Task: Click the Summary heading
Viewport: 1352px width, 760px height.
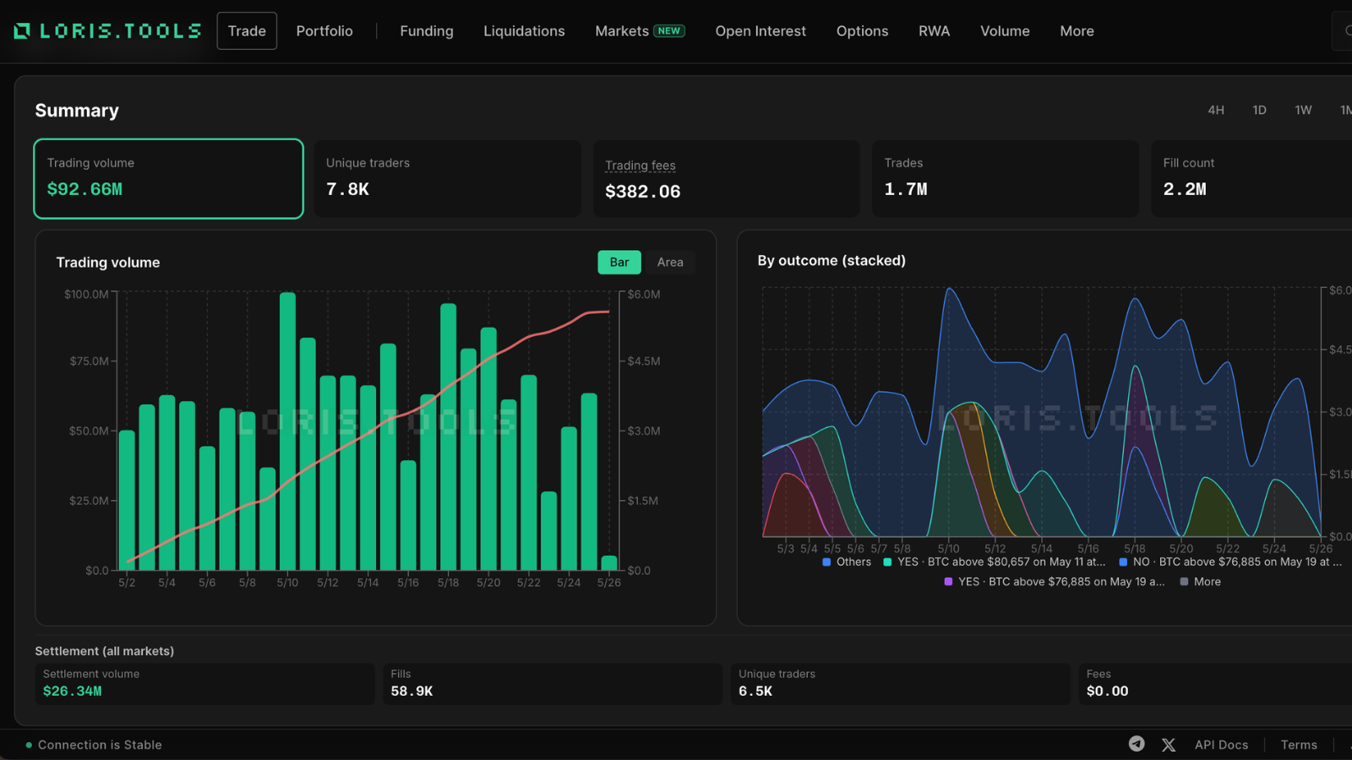Action: point(77,111)
